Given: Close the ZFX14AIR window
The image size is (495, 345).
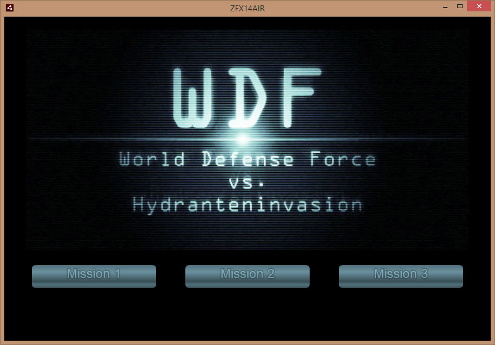Looking at the screenshot, I should pos(479,7).
